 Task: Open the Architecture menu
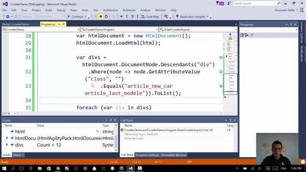tap(110, 10)
